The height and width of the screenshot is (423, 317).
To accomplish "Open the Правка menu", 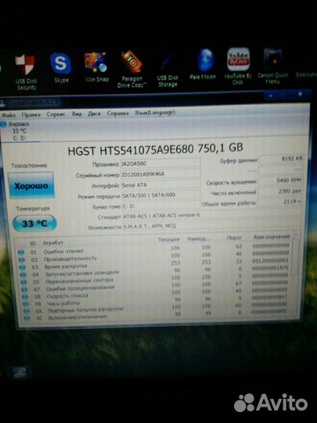I will pos(31,114).
